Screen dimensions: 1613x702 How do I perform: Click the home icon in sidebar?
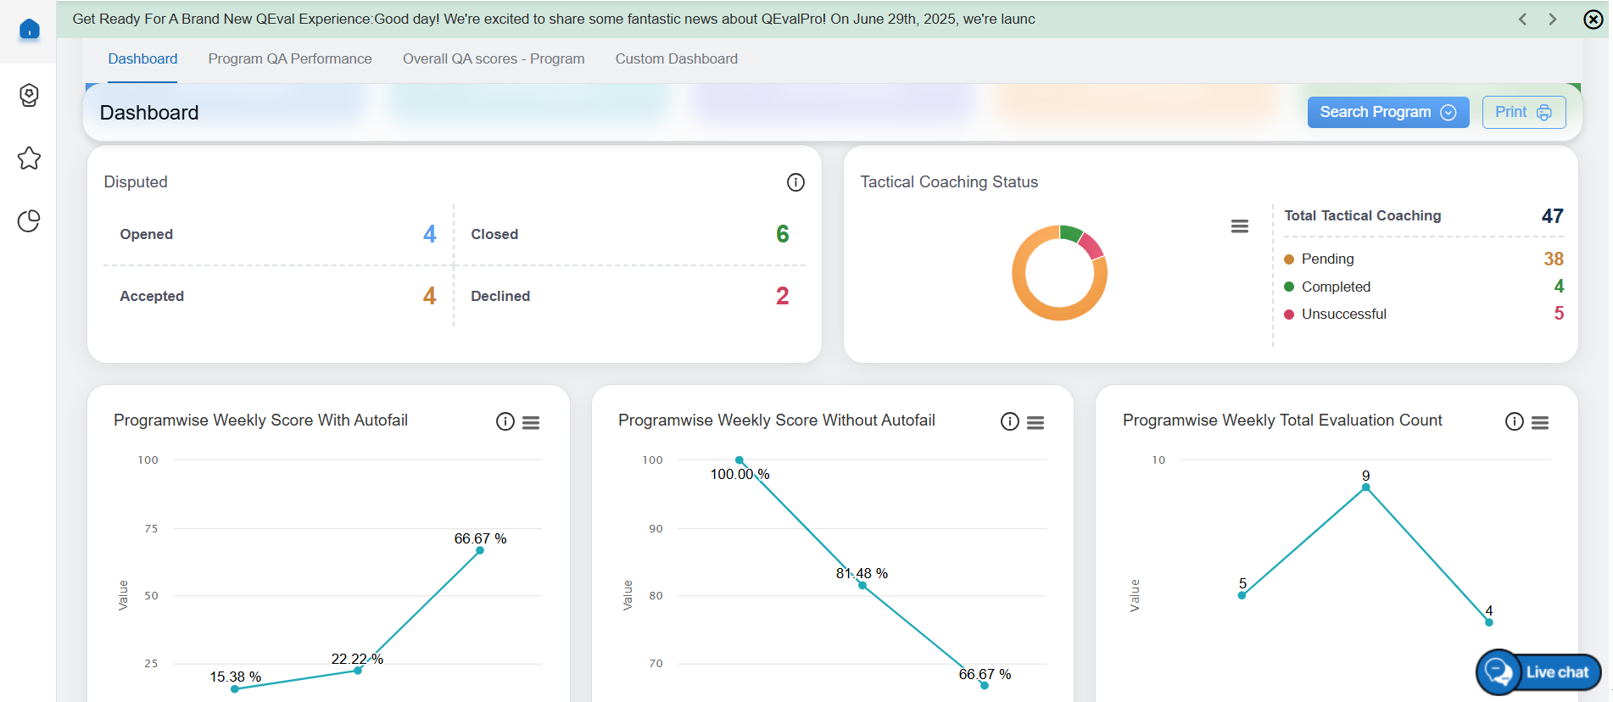pyautogui.click(x=29, y=30)
